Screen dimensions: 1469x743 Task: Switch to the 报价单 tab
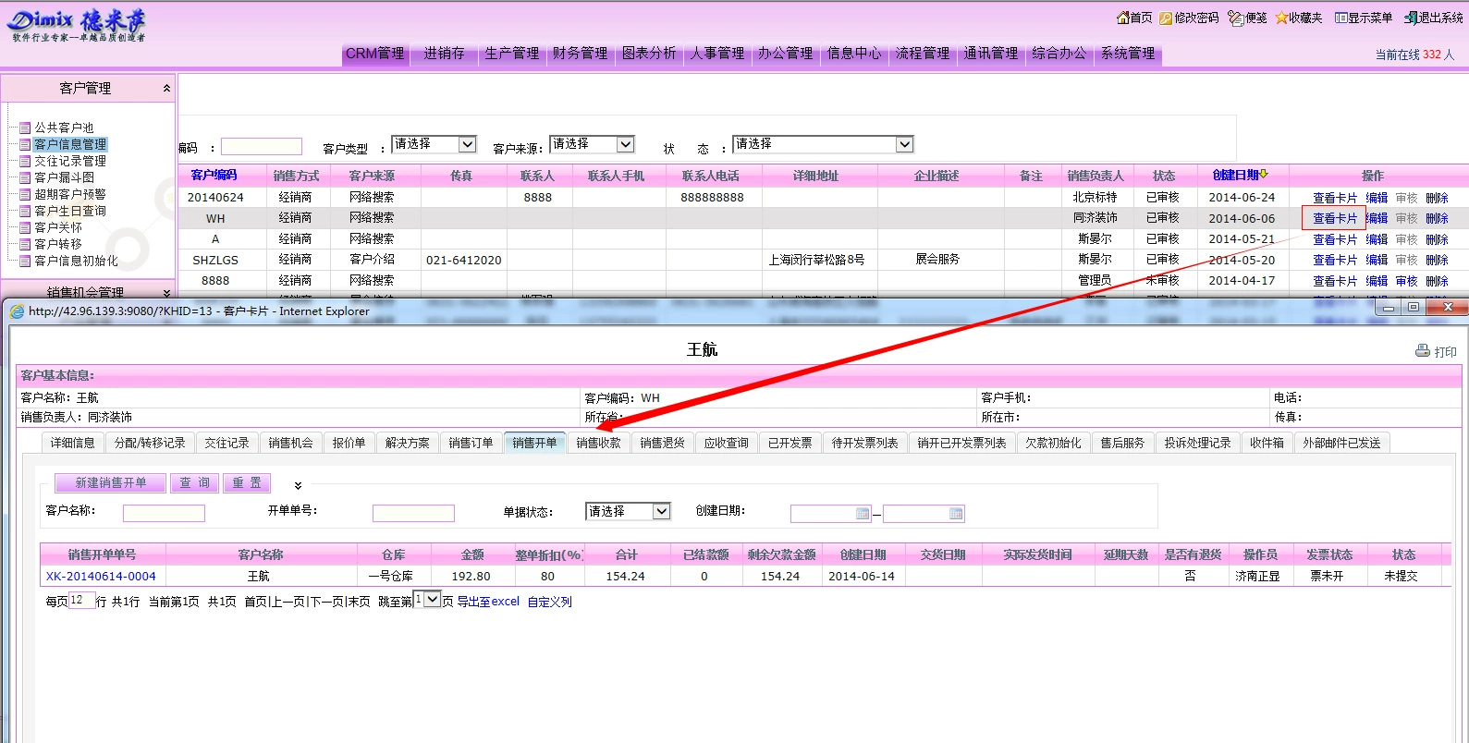tap(349, 444)
